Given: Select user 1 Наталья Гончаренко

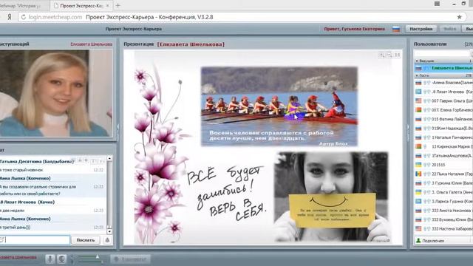Looking at the screenshot, I should (x=443, y=137).
